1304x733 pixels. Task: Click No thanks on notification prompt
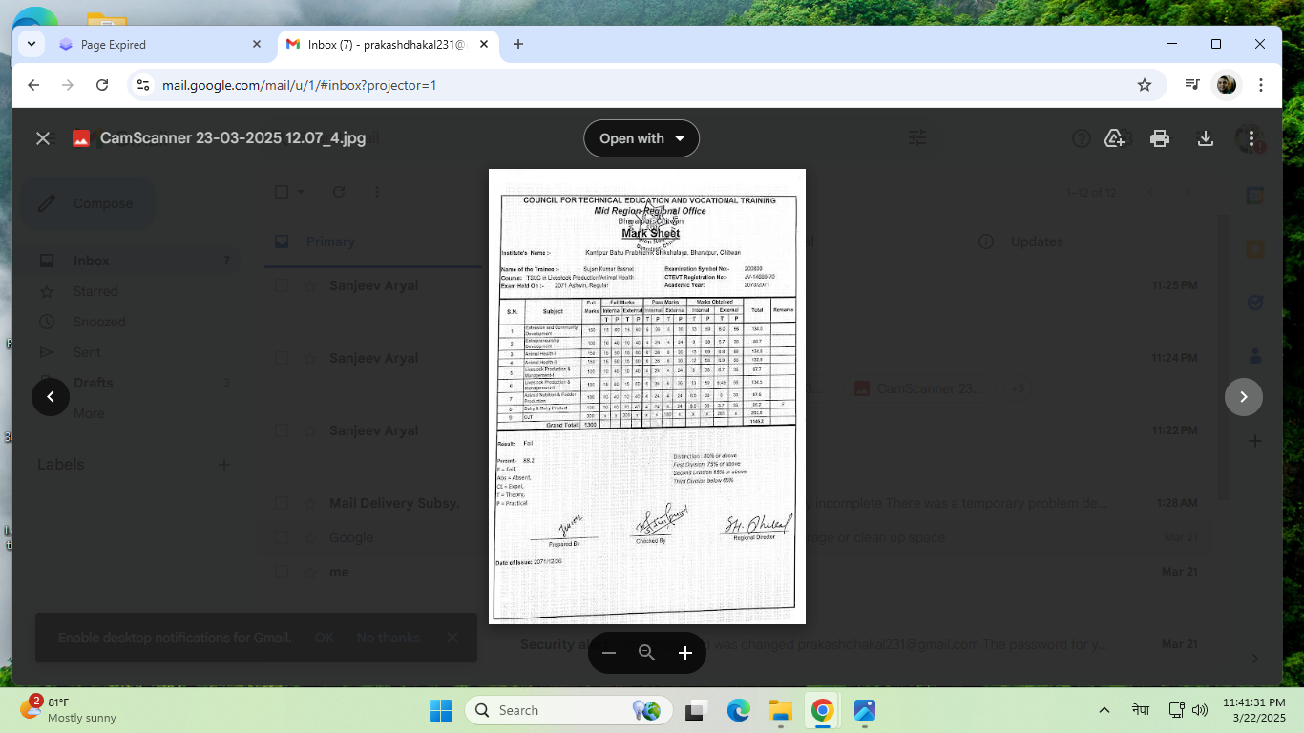389,638
